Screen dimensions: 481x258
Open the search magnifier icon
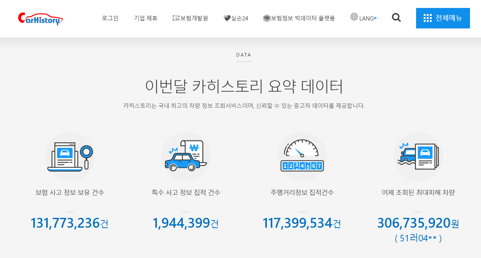pos(396,17)
